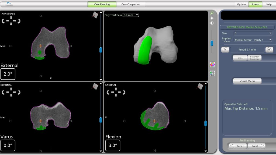Switch to the Case Completion tab

[x=131, y=4]
